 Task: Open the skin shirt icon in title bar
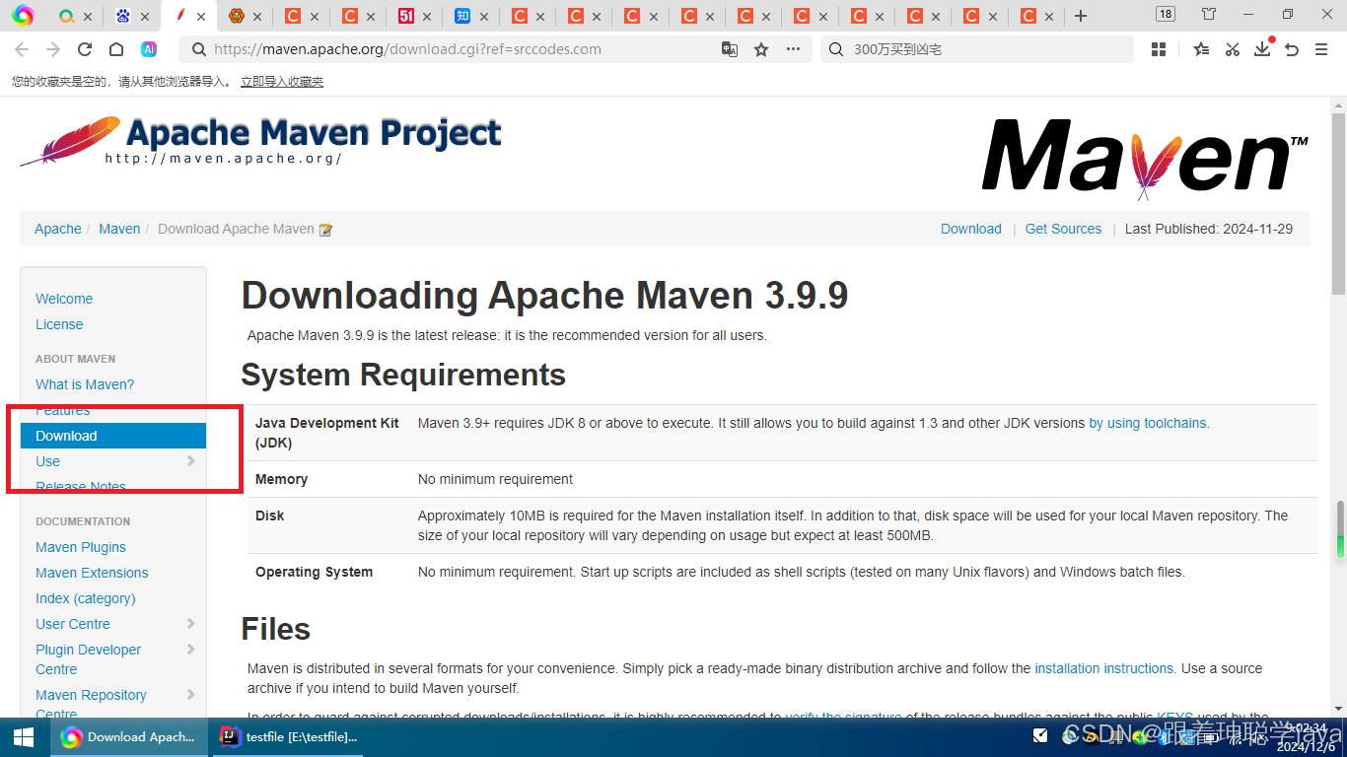(1209, 14)
